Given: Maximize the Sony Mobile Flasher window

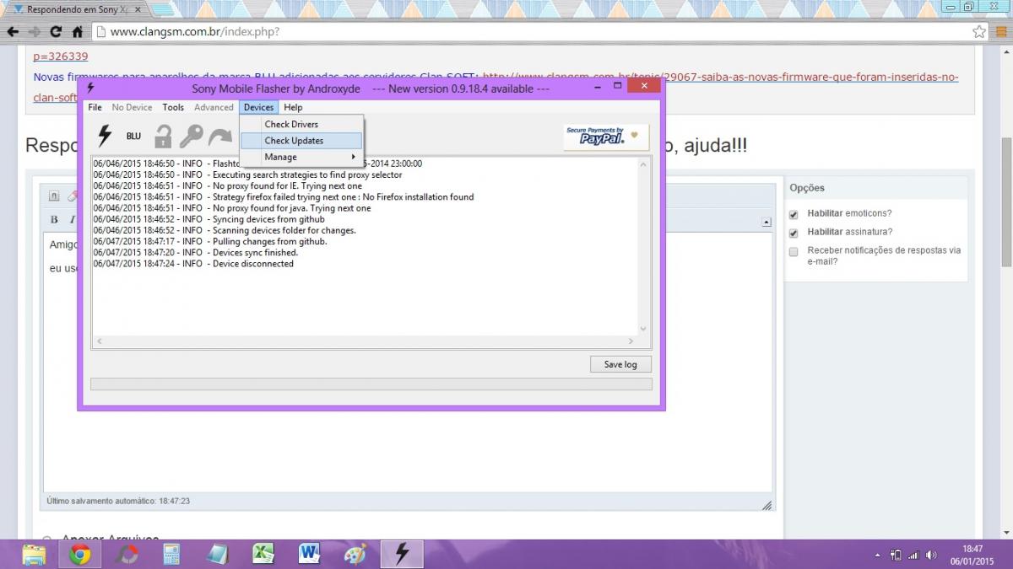Looking at the screenshot, I should (617, 86).
